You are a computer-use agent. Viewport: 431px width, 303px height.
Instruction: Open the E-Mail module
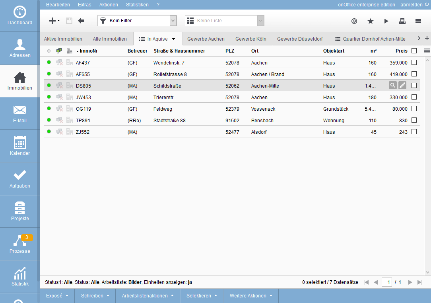click(20, 113)
